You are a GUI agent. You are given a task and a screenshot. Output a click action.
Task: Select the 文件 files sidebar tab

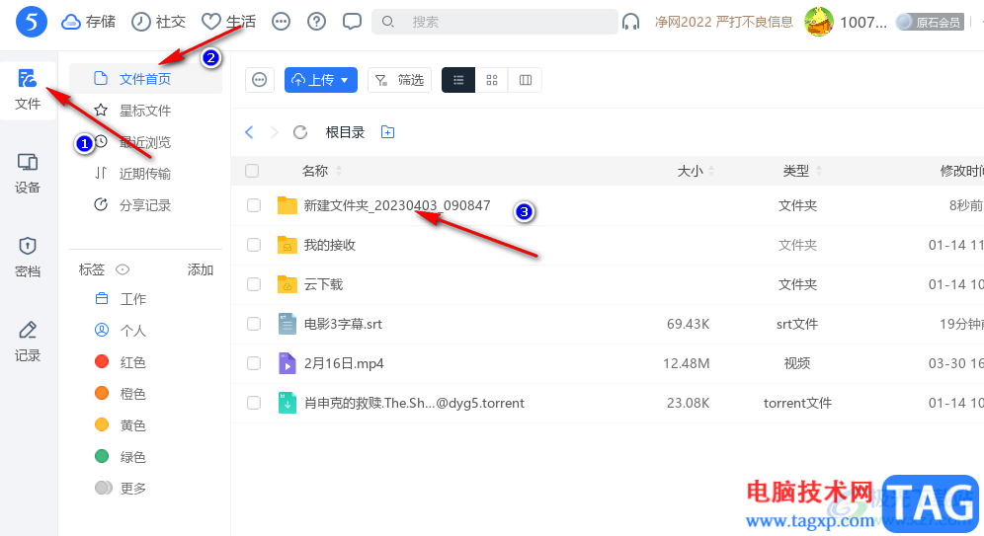coord(28,90)
